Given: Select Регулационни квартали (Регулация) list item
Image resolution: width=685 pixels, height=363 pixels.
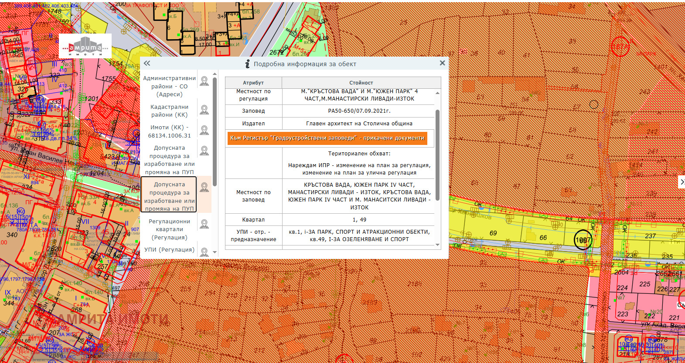Looking at the screenshot, I should tap(169, 229).
